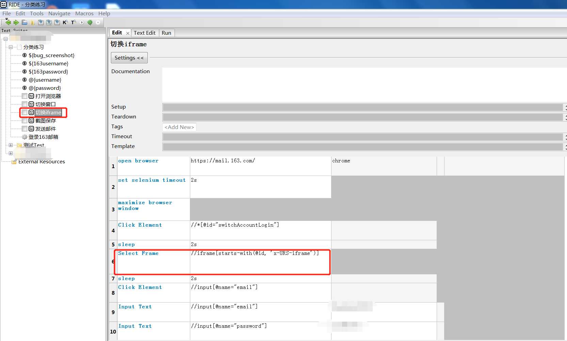
Task: Open the File menu
Action: (x=6, y=13)
